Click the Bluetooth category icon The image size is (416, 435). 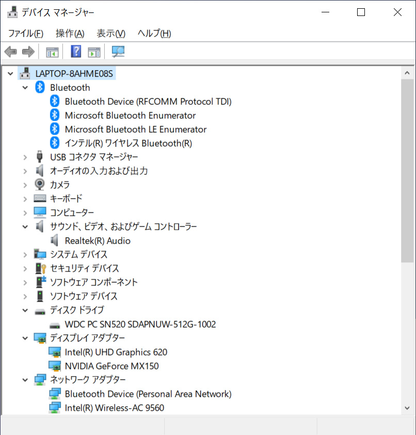(40, 87)
